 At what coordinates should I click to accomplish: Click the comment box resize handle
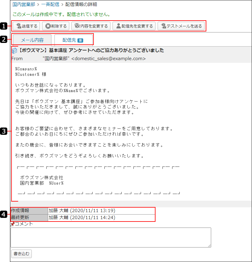point(209,246)
